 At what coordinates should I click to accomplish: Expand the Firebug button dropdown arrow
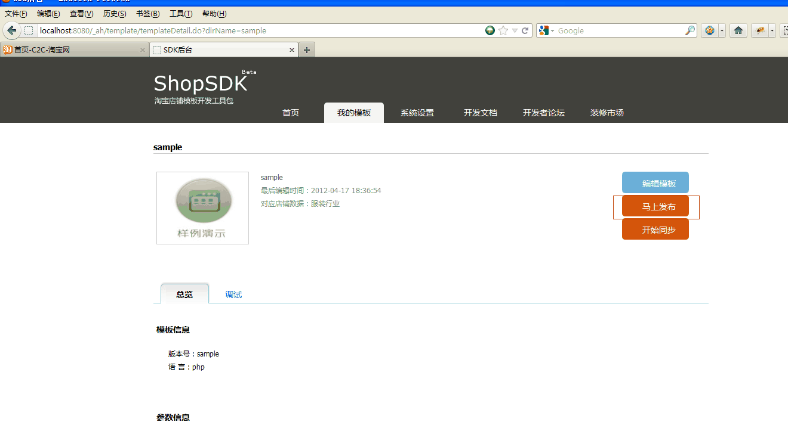772,30
